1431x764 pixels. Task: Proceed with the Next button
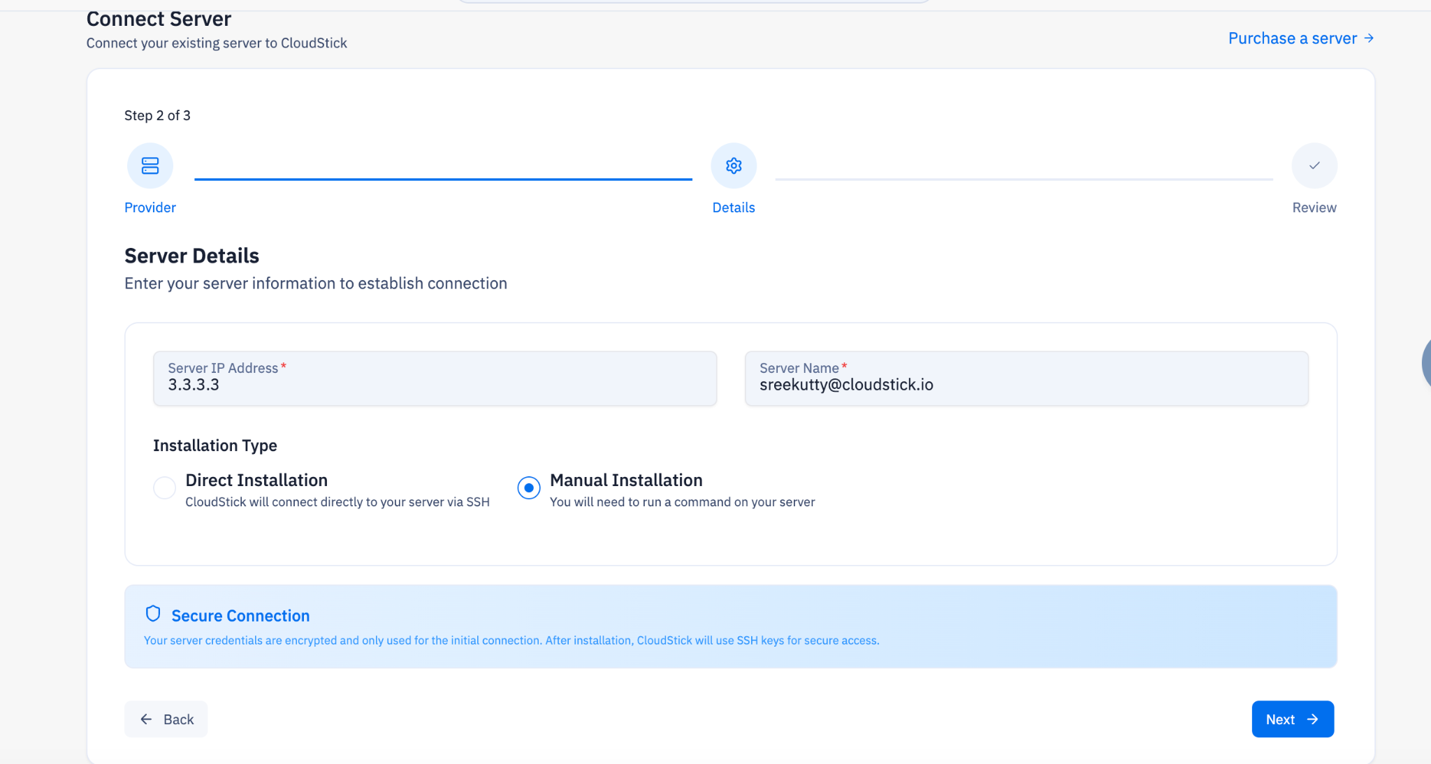pos(1293,719)
